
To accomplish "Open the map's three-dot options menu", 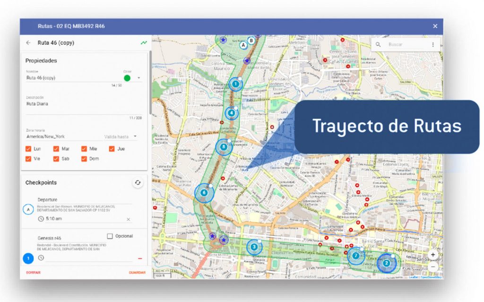I will point(432,44).
